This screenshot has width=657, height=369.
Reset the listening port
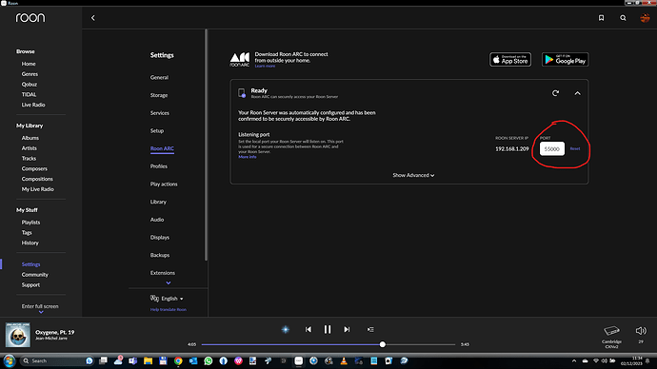(x=575, y=149)
